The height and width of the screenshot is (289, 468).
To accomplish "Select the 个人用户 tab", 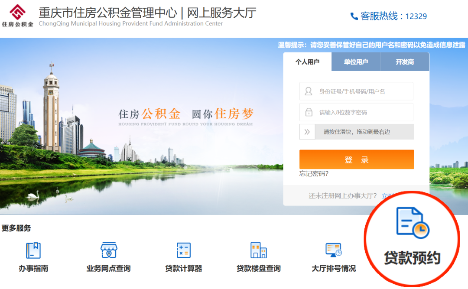I will 308,62.
